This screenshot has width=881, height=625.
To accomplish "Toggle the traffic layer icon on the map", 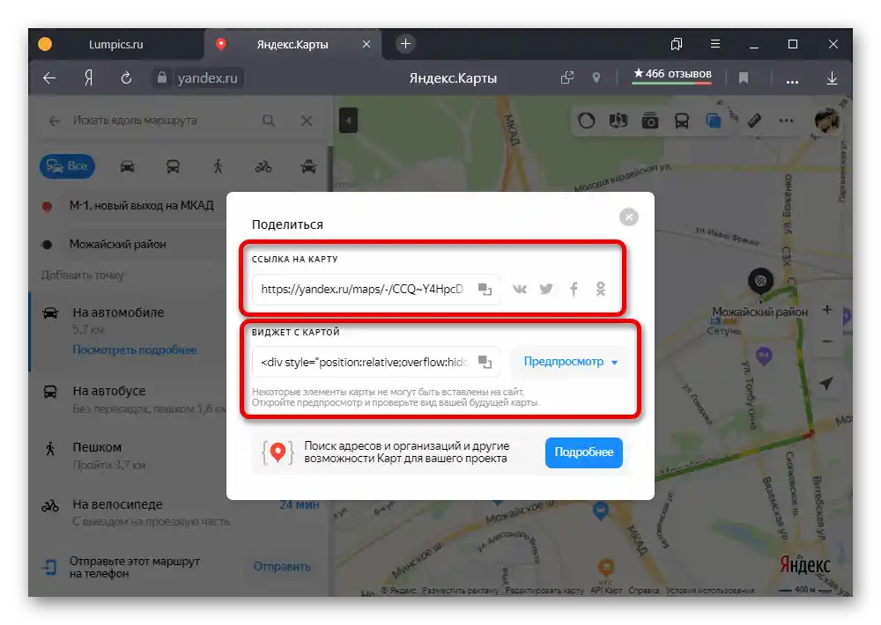I will click(x=586, y=121).
